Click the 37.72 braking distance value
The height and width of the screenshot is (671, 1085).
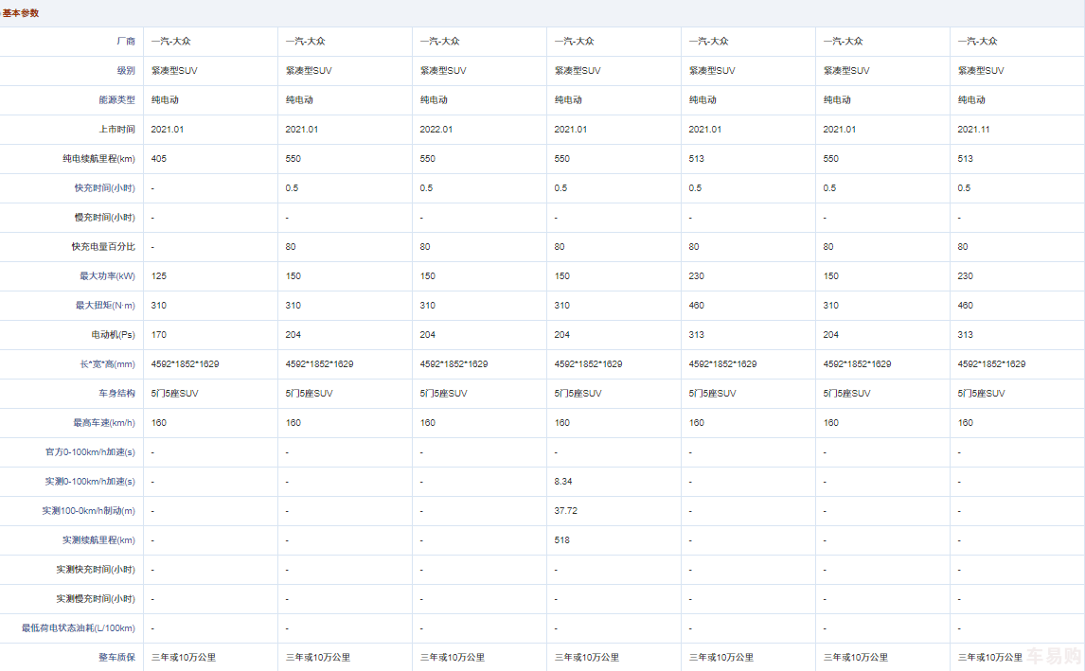(x=565, y=511)
